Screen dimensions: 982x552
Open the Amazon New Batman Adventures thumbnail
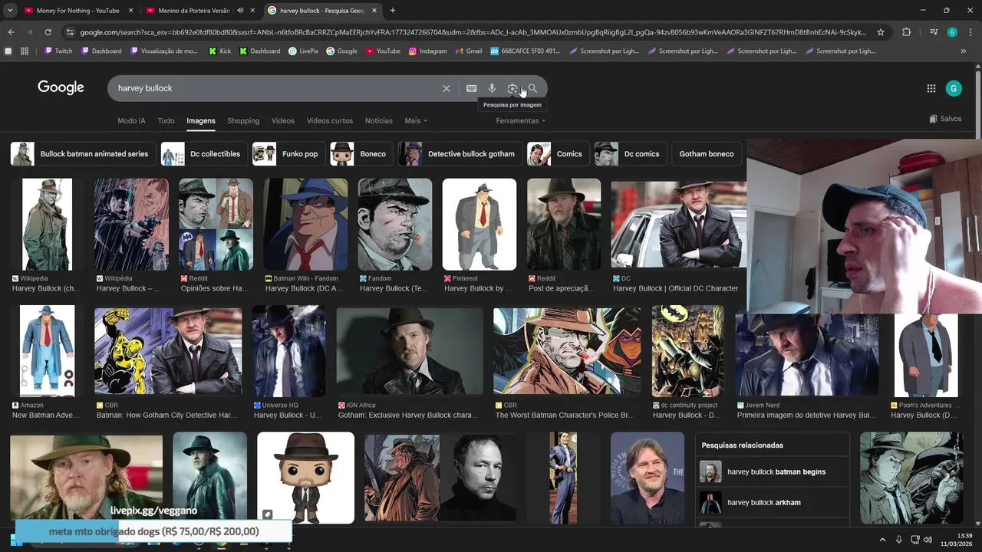[x=48, y=351]
